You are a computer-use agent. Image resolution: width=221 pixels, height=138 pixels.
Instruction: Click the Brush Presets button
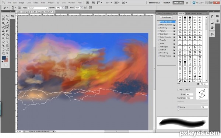point(166,17)
